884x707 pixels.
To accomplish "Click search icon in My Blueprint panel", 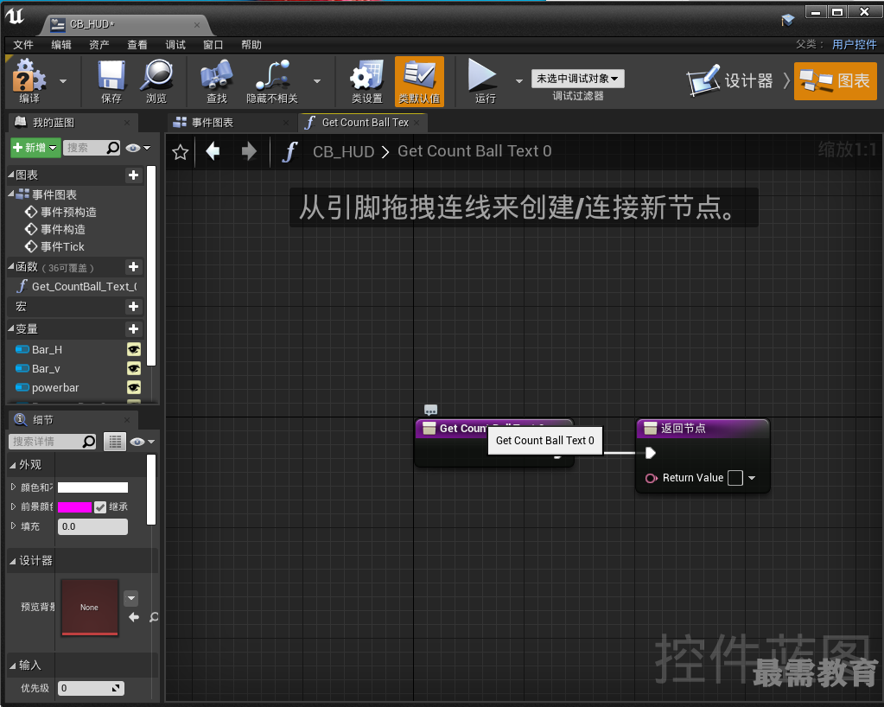I will 112,148.
